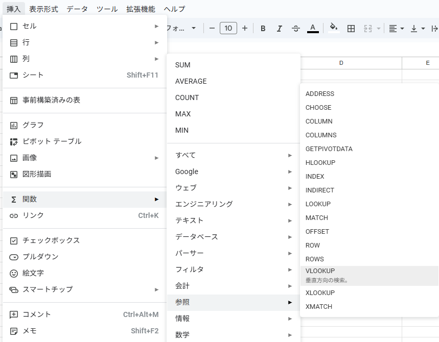Open the fill color picker
This screenshot has width=439, height=342.
333,28
